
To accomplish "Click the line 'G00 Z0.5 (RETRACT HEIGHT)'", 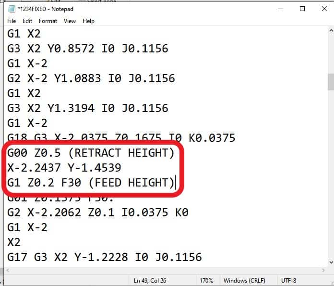I will [91, 153].
